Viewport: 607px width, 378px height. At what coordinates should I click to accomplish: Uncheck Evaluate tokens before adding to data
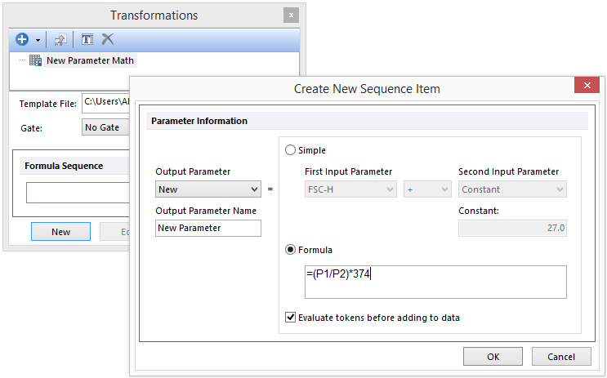tap(291, 318)
